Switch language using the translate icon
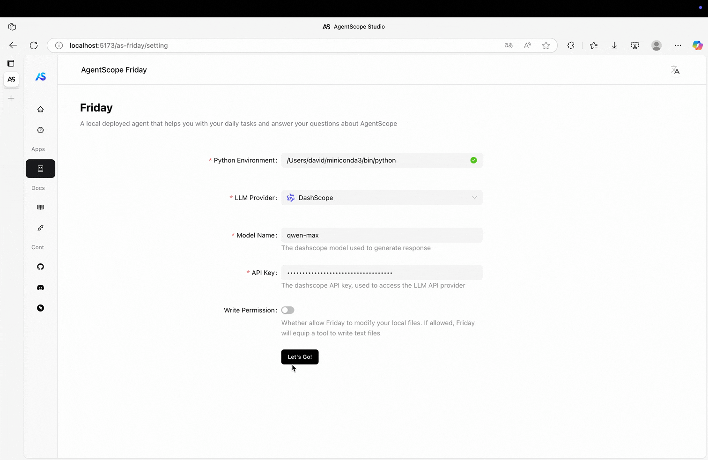Image resolution: width=708 pixels, height=460 pixels. click(x=675, y=70)
